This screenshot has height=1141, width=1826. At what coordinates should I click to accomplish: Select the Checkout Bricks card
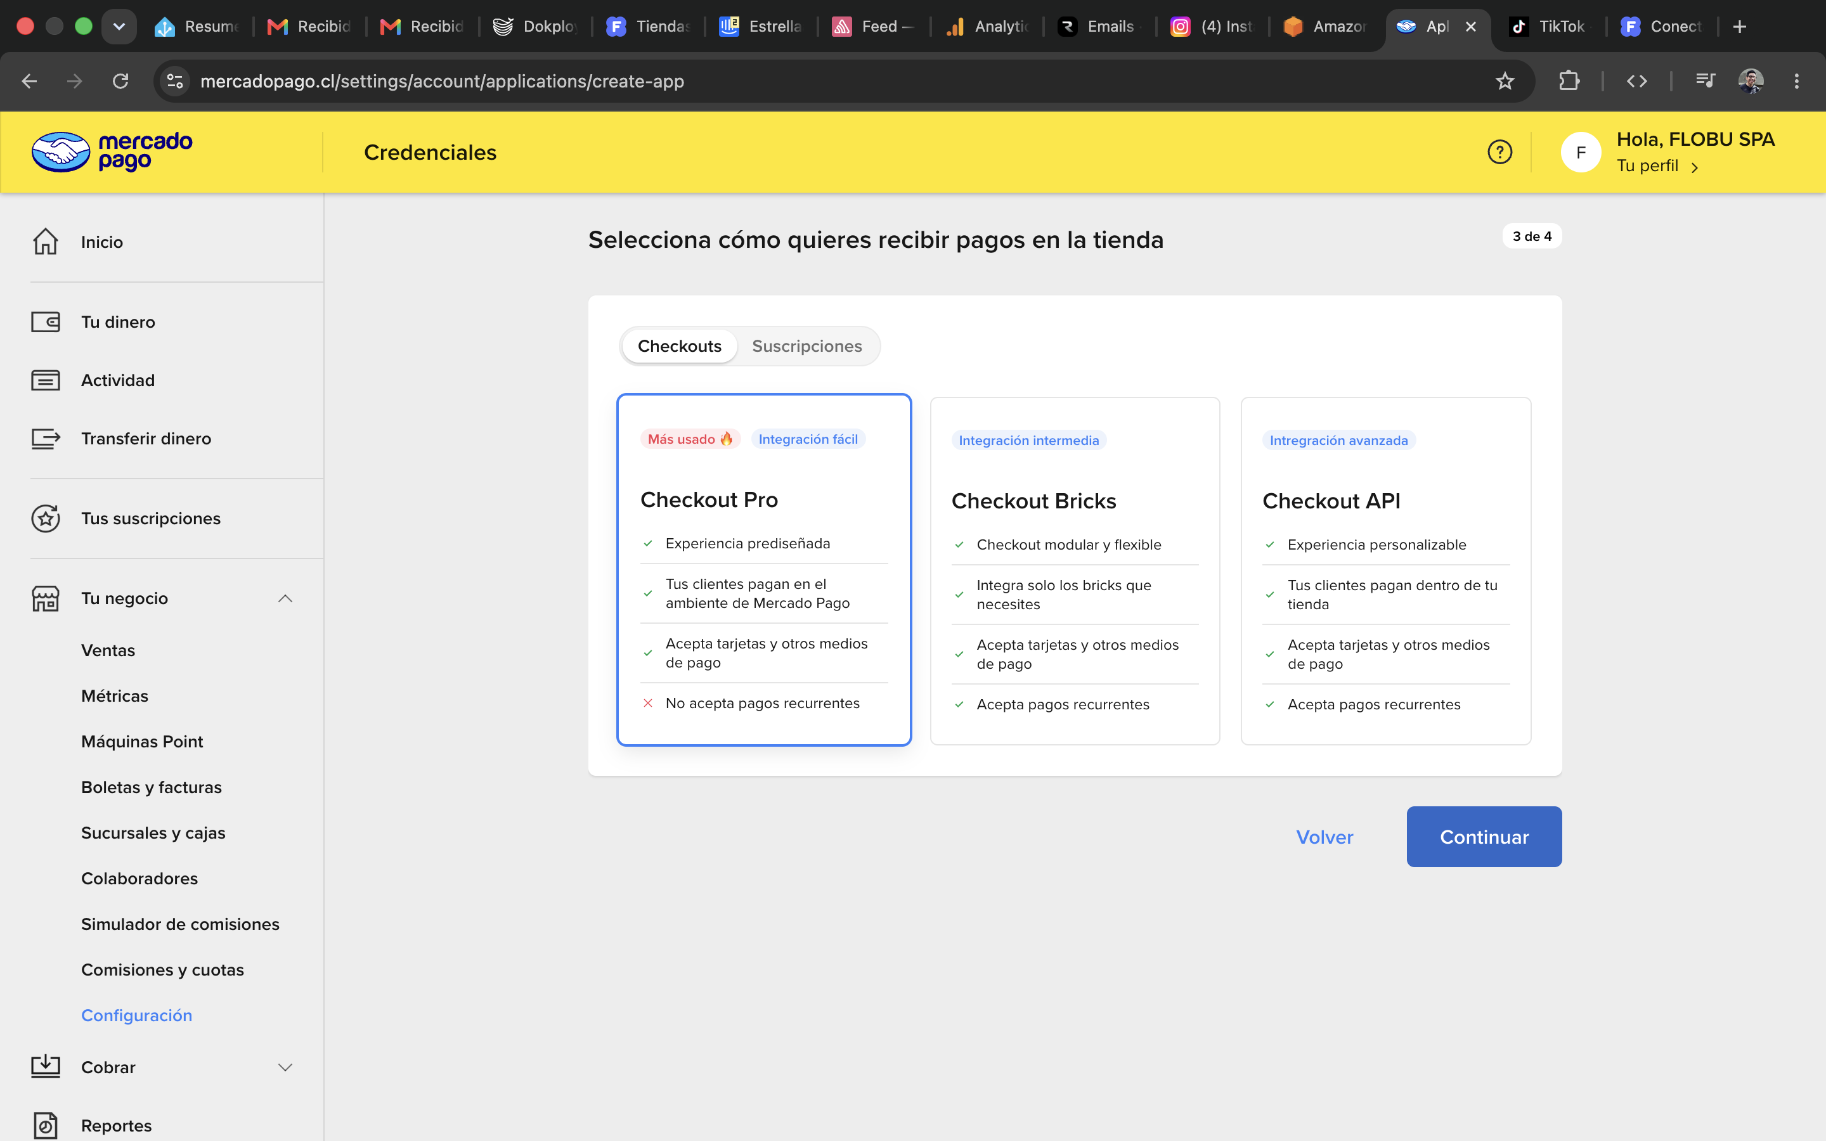[x=1075, y=570]
